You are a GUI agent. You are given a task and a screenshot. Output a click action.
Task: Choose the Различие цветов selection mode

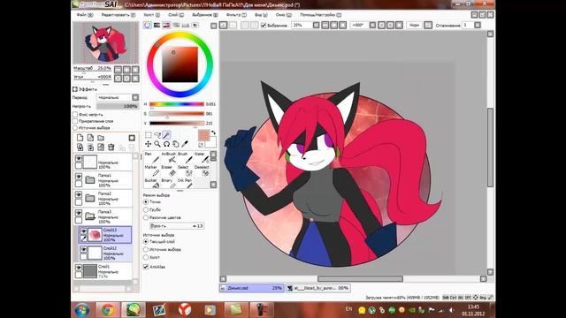coord(146,217)
